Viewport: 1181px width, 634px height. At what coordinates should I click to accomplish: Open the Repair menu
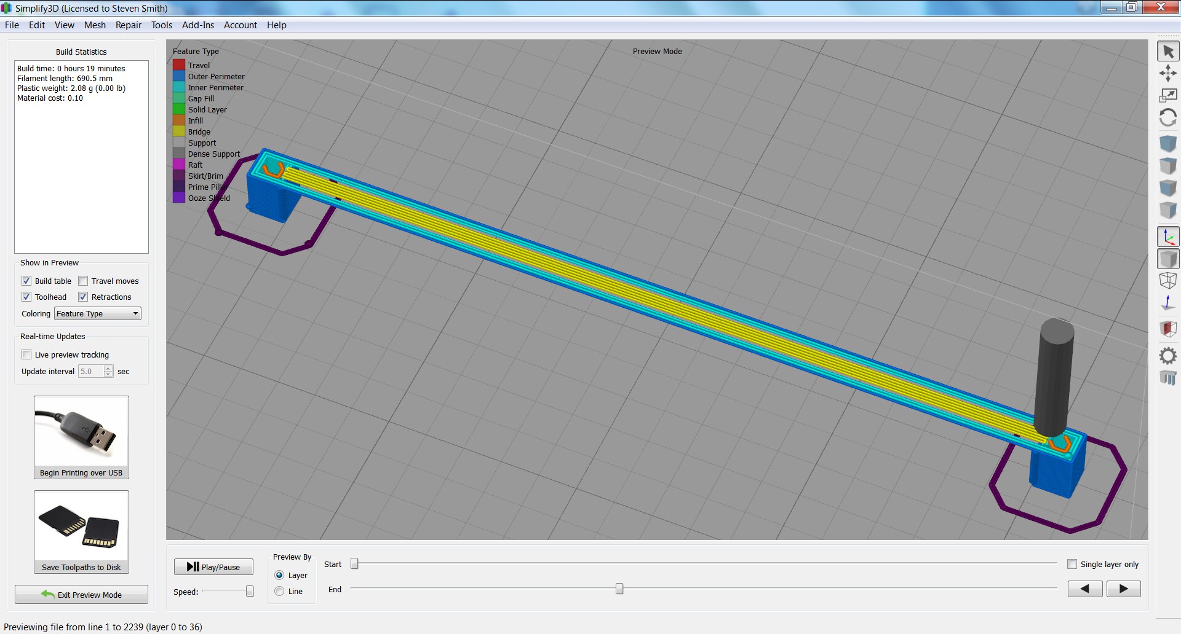[x=128, y=25]
